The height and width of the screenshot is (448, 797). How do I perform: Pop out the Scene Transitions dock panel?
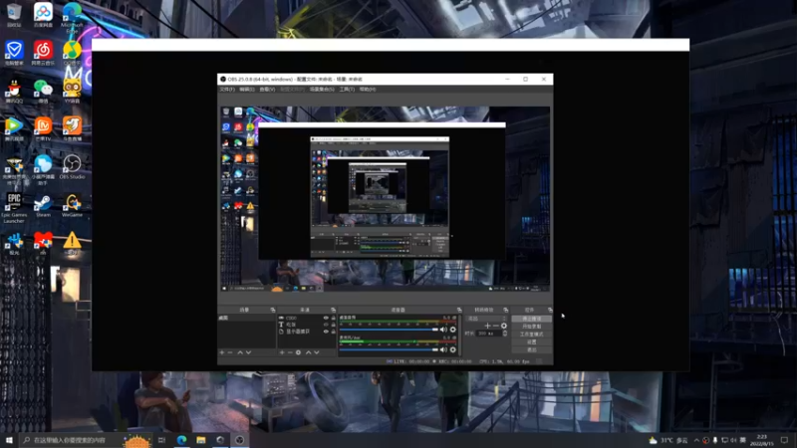coord(506,310)
